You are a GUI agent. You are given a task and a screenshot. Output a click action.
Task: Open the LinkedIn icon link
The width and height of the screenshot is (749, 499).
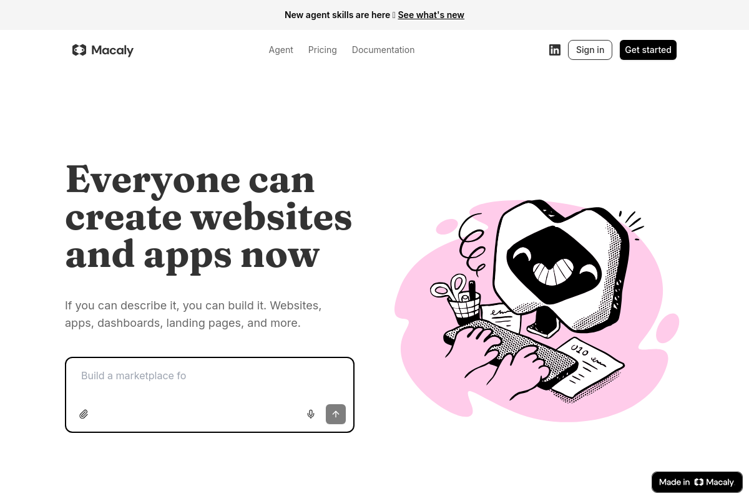point(555,50)
